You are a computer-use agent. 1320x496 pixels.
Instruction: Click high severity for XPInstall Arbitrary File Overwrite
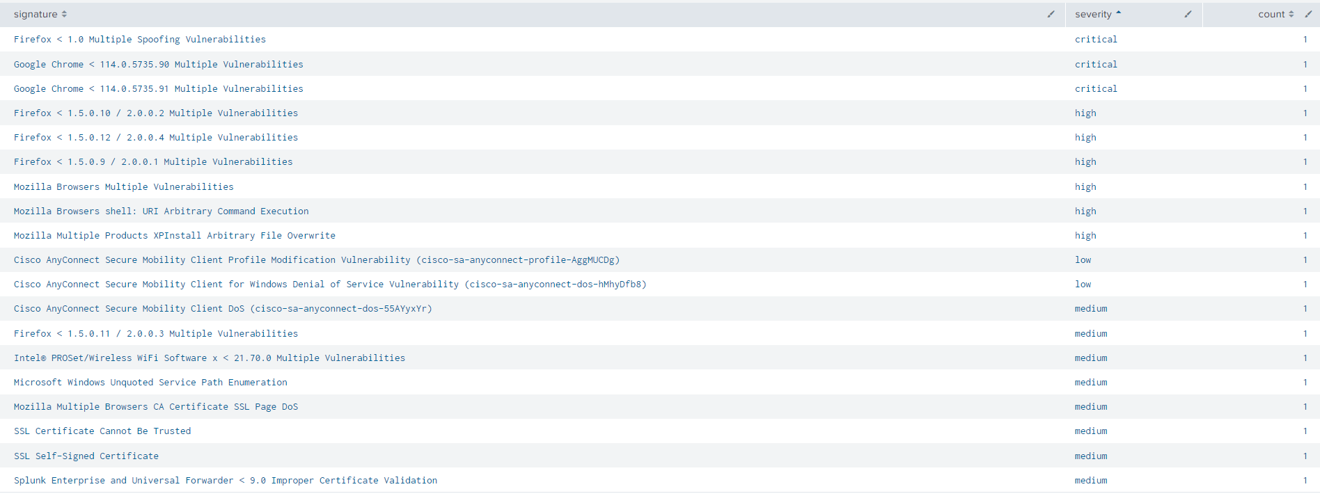click(1085, 235)
